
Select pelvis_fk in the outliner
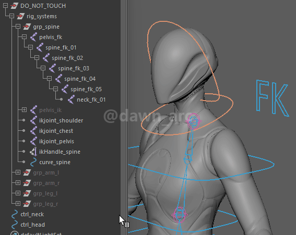point(51,37)
